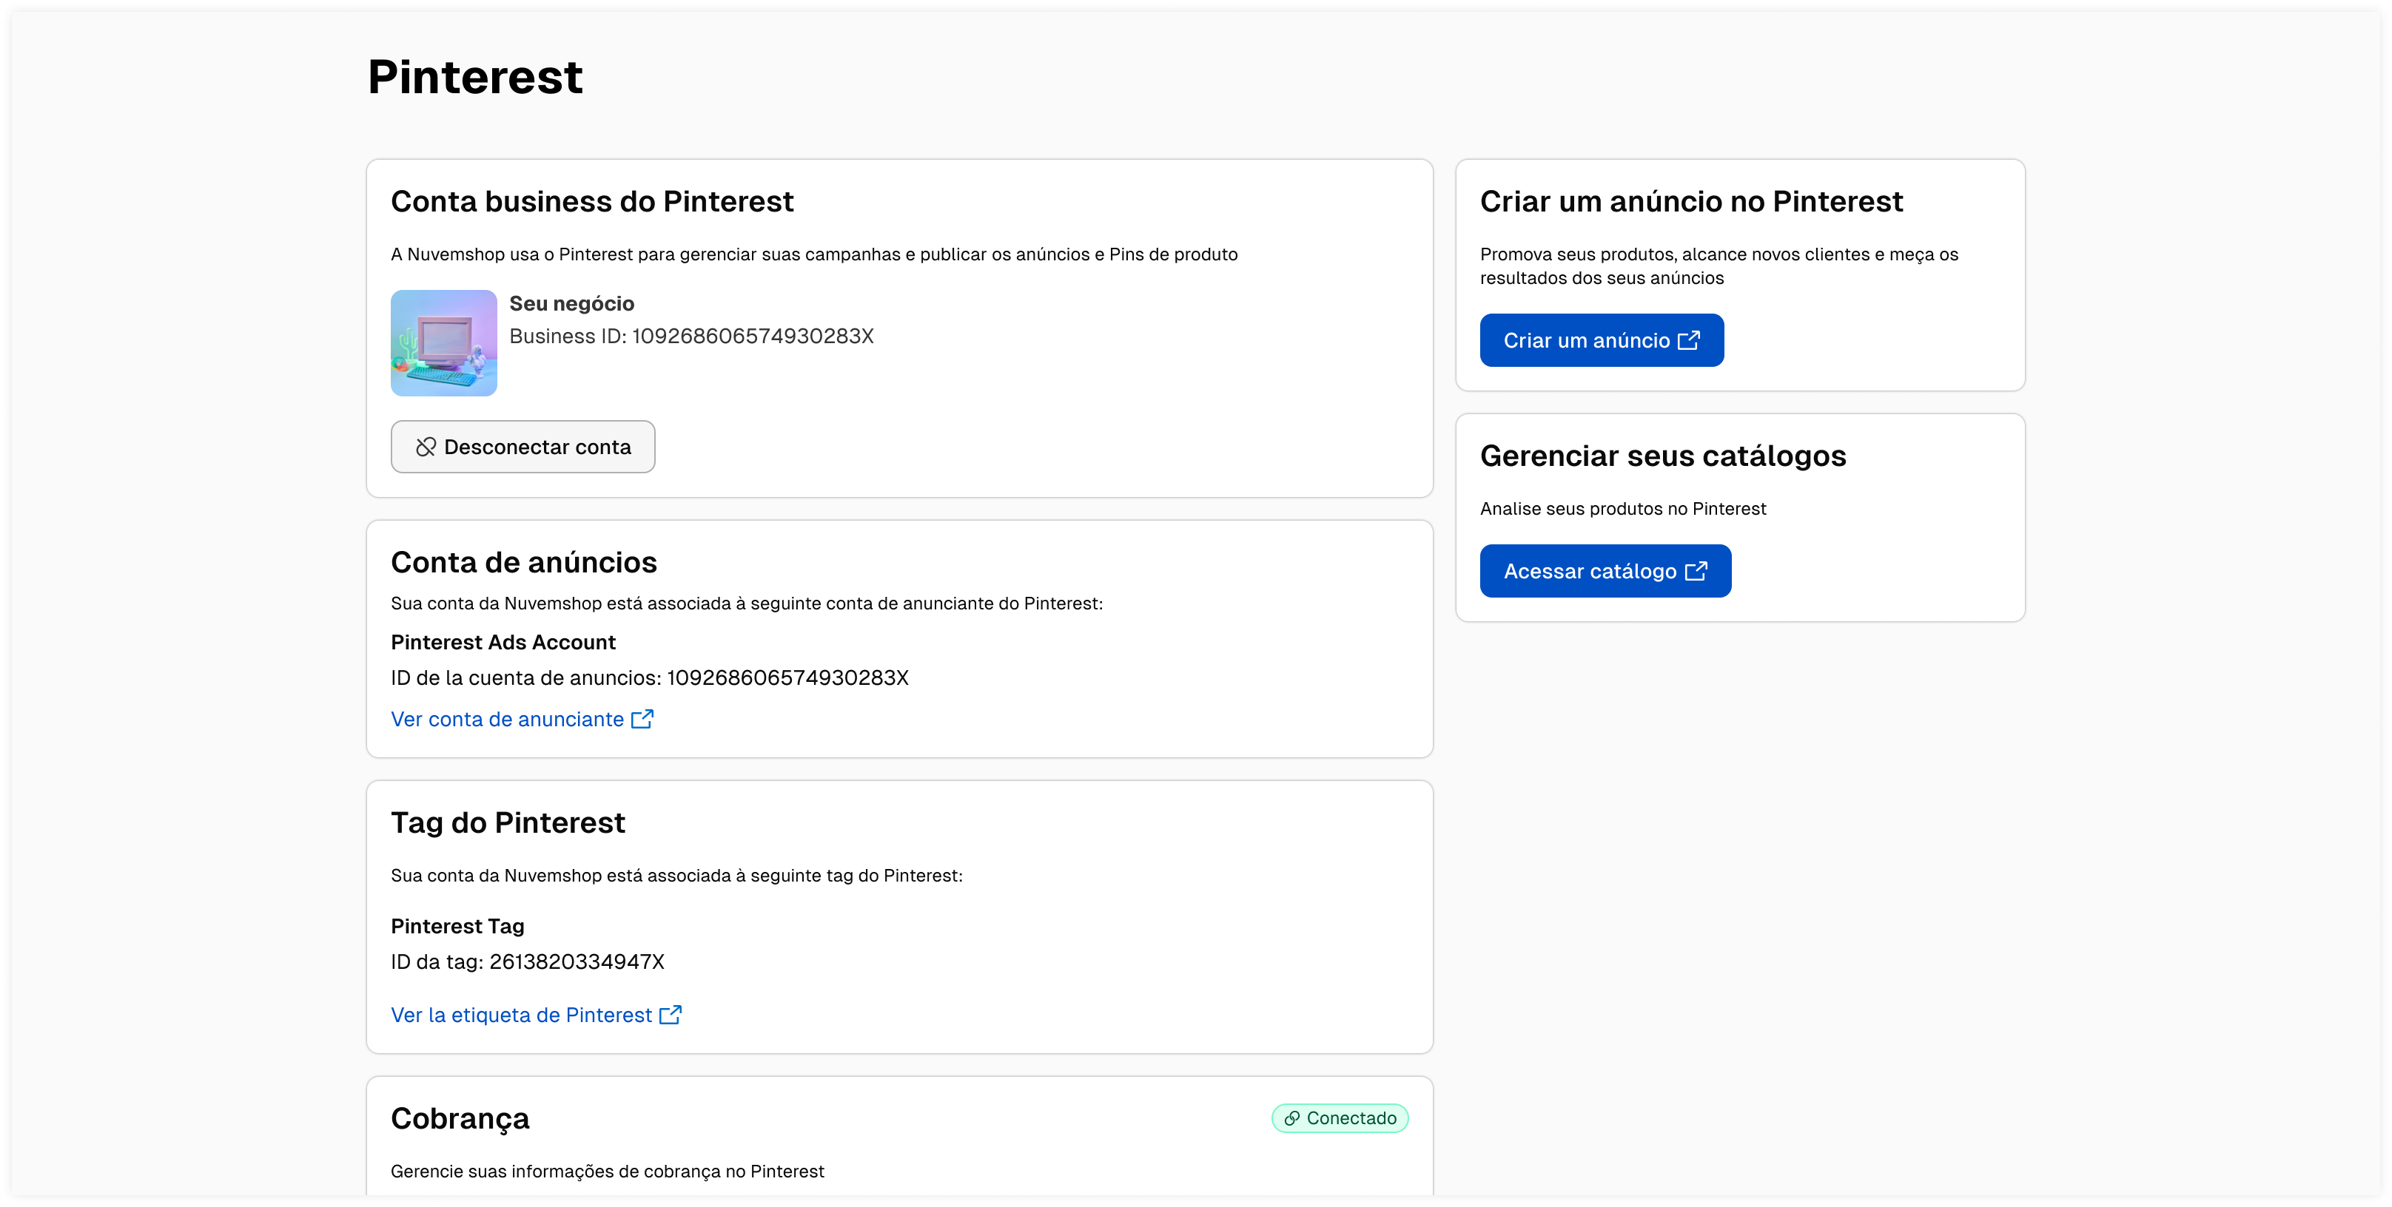
Task: Click external-link icon beside Ver conta de anunciante
Action: [x=642, y=719]
